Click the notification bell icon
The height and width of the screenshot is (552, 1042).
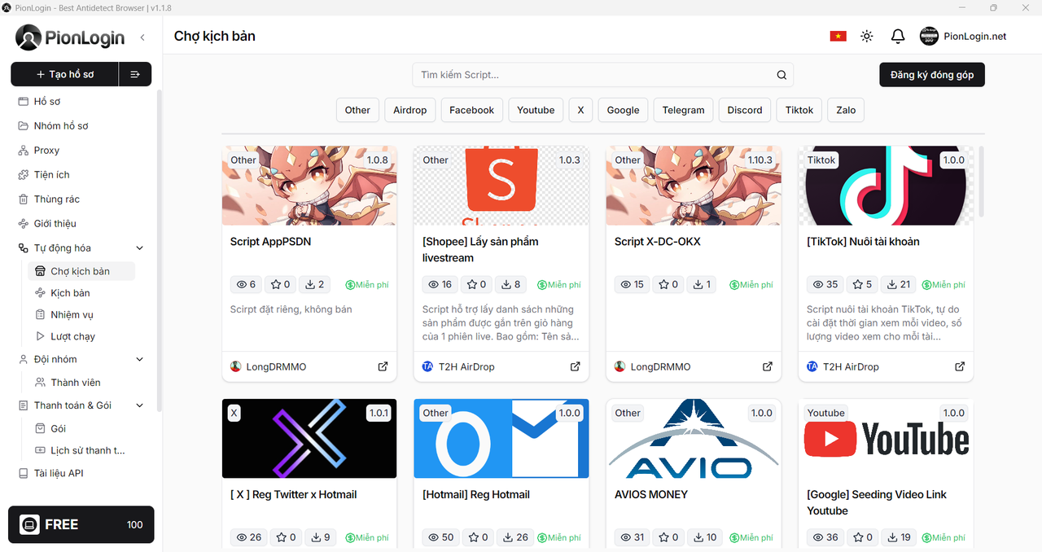[x=898, y=37]
